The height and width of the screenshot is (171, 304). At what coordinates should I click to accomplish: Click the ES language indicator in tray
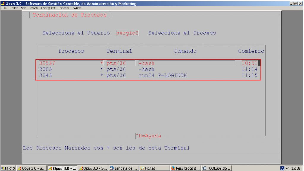[282, 168]
